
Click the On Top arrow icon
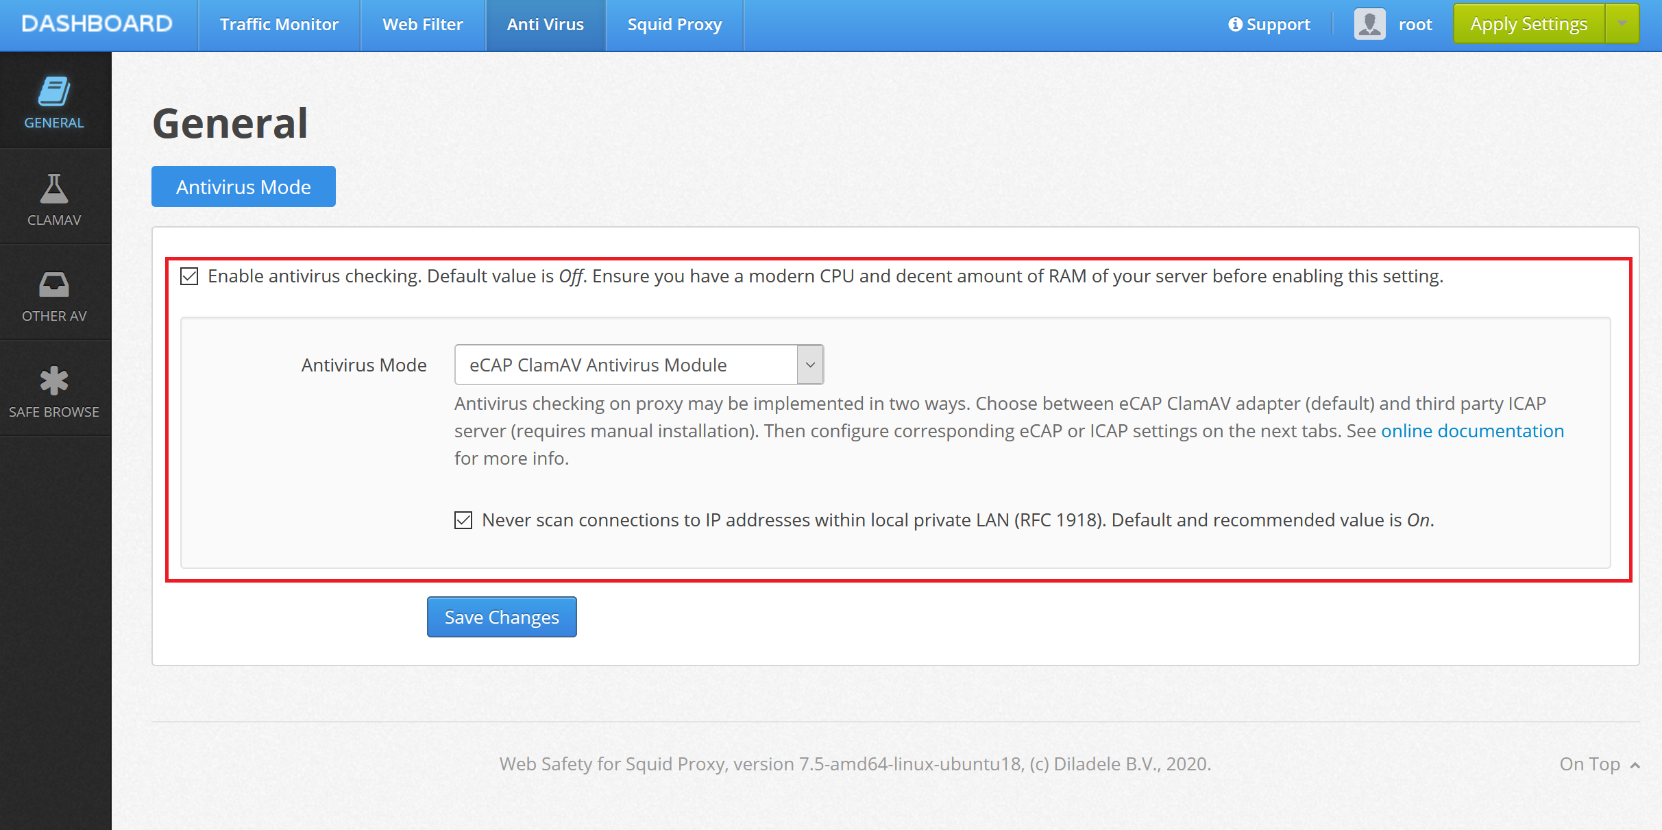coord(1635,766)
